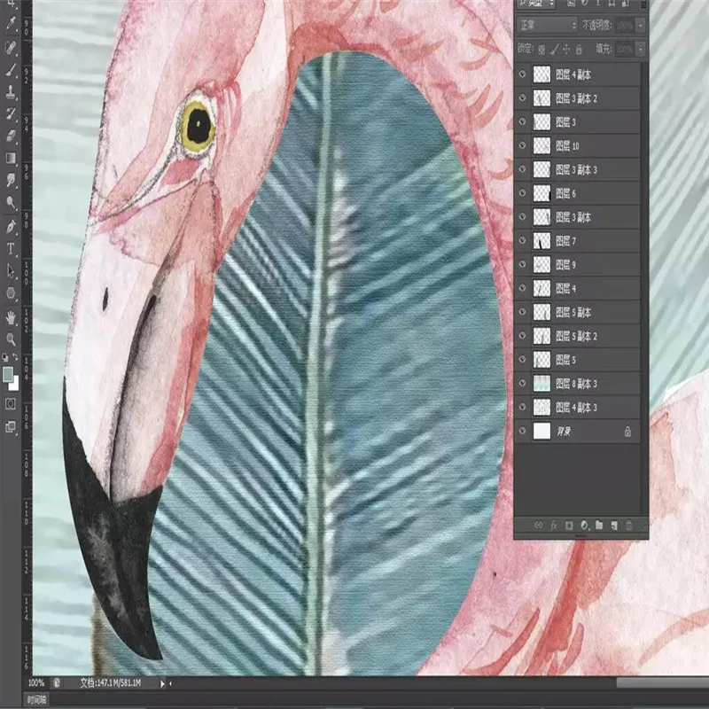Select layer 图层 3

click(578, 121)
